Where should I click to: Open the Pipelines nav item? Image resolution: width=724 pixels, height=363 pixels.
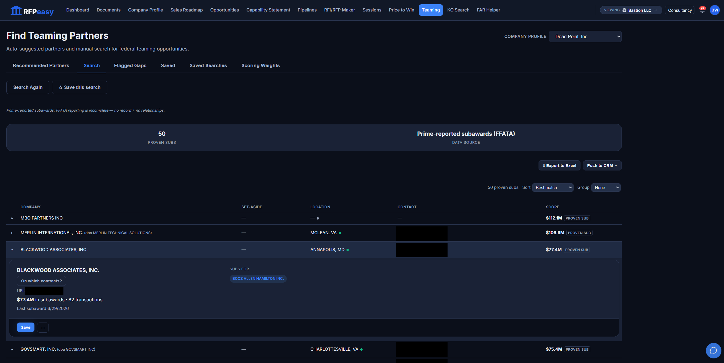pyautogui.click(x=307, y=10)
